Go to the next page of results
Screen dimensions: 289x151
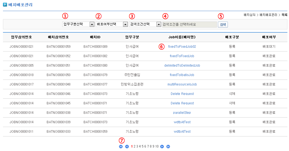pyautogui.click(x=162, y=146)
